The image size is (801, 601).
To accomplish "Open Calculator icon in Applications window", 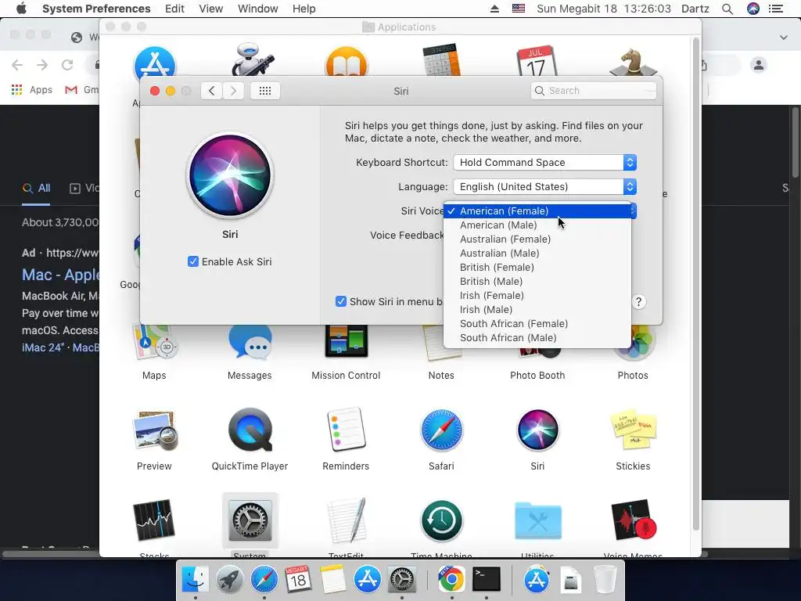I will tap(441, 60).
